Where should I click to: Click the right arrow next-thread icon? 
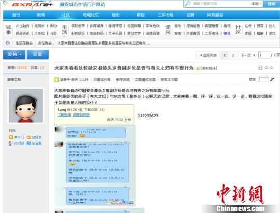[272, 68]
